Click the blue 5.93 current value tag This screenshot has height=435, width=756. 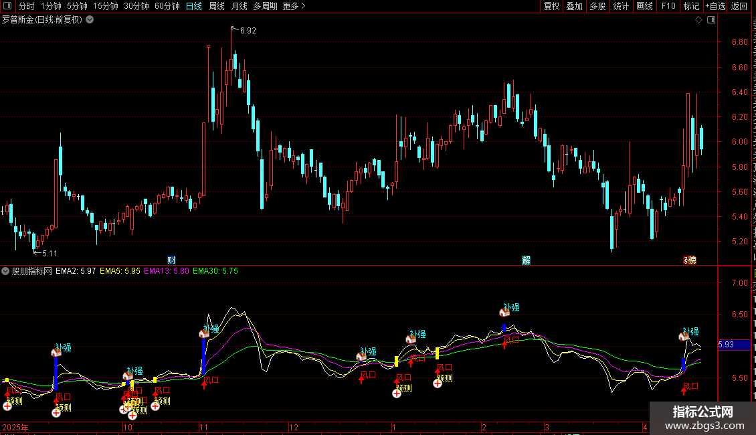[735, 345]
